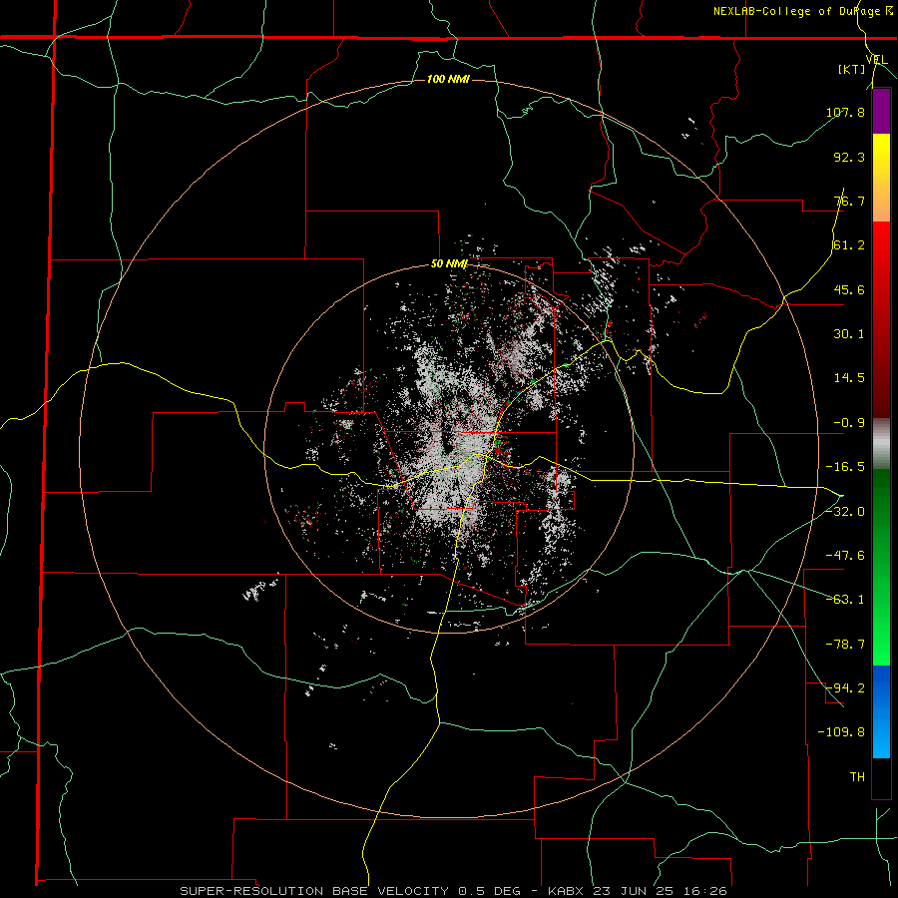Click the '-78.7' velocity scale value
This screenshot has width=898, height=898.
845,645
